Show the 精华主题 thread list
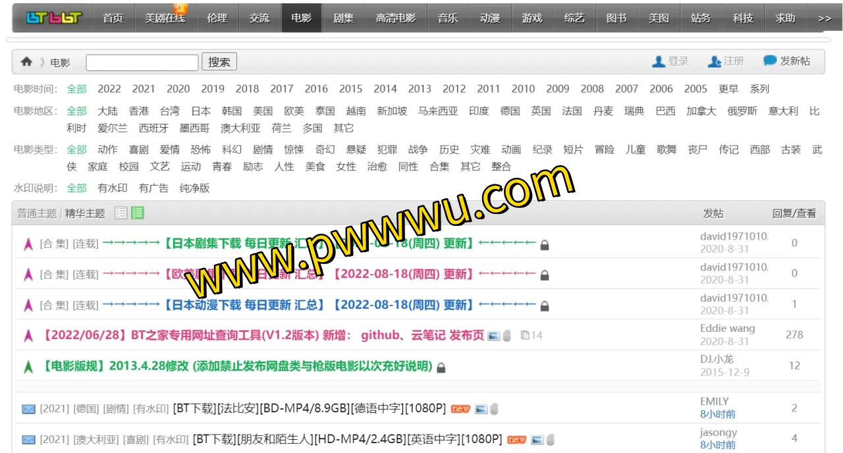 click(85, 213)
